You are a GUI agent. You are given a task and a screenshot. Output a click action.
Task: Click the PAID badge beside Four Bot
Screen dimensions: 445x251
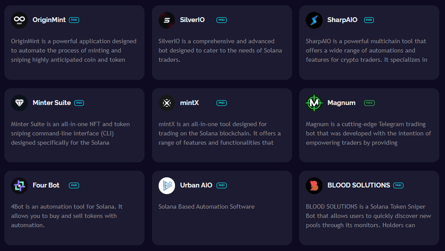pos(74,185)
